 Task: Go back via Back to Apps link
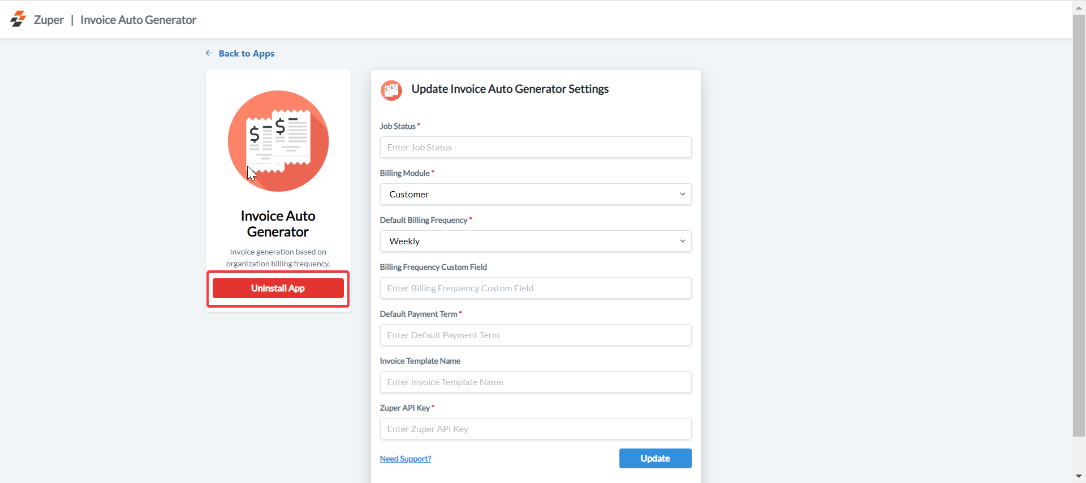246,53
